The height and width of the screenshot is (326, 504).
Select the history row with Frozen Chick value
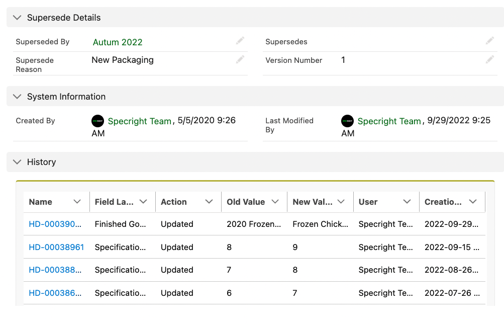click(x=320, y=224)
